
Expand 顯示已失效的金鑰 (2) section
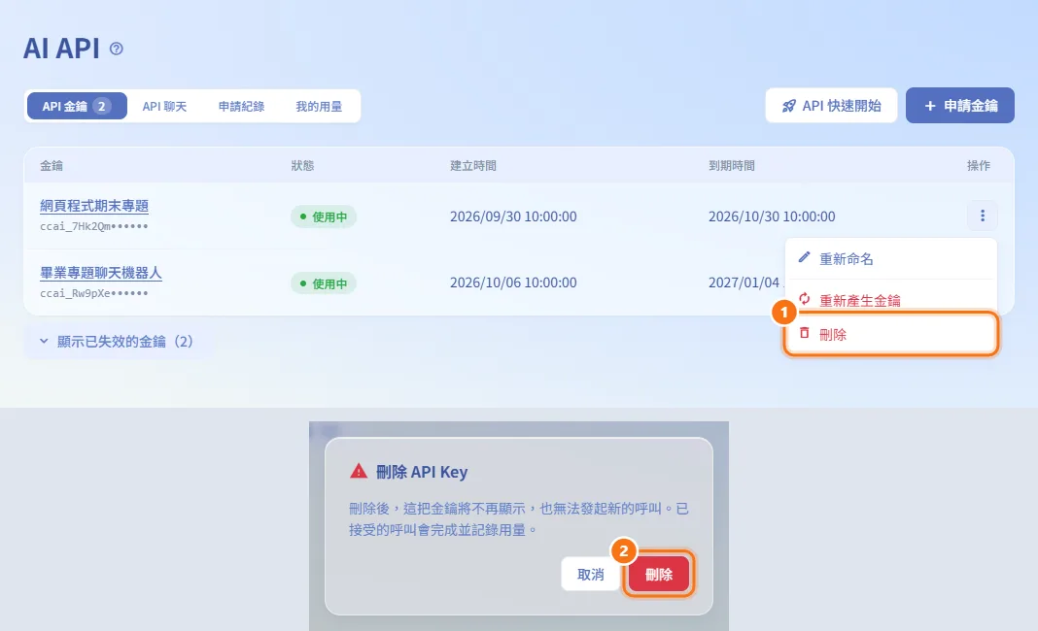tap(117, 342)
